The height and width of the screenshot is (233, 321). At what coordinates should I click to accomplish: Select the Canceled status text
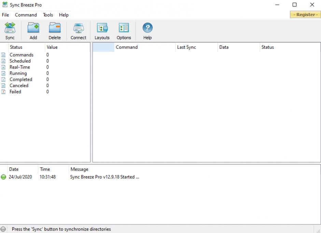(19, 86)
